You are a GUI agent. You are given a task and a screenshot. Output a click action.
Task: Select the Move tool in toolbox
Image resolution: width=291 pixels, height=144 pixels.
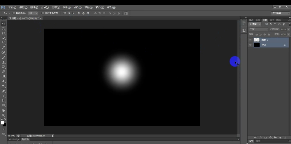[x=3, y=24]
